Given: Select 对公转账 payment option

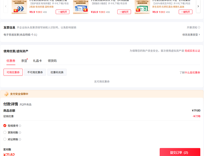Looking at the screenshot, I should tap(5, 139).
